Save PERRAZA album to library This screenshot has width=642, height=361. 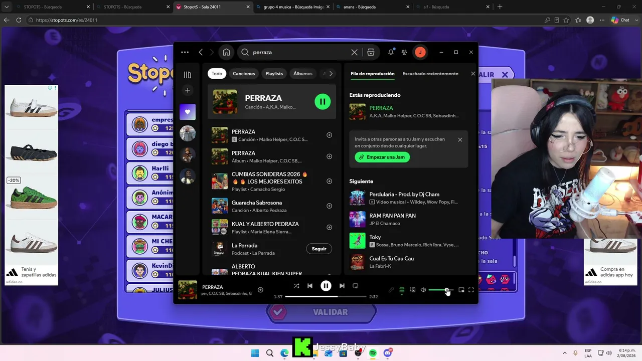(x=330, y=156)
